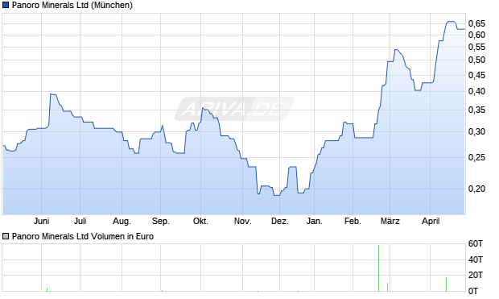Click the short green volume bar just before März
Image resolution: width=499 pixels, height=299 pixels.
click(x=387, y=287)
